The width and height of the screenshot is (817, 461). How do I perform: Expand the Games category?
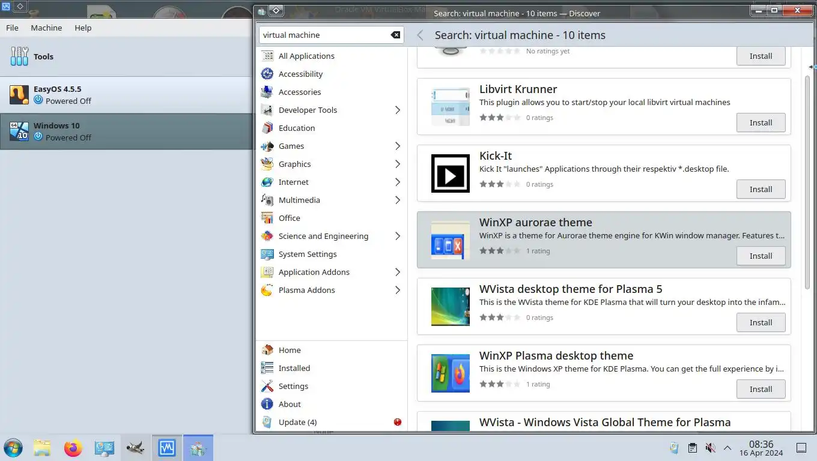pos(397,146)
